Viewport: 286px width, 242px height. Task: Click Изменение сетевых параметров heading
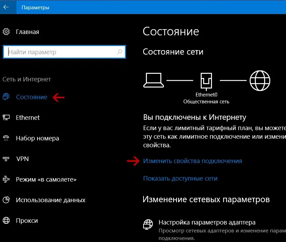coord(206,199)
